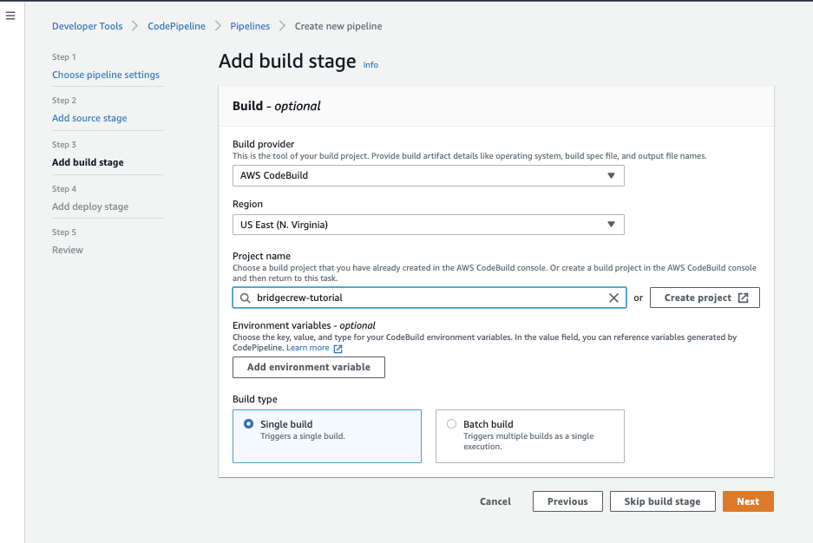813x543 pixels.
Task: Proceed with the orange Next button
Action: coord(748,501)
